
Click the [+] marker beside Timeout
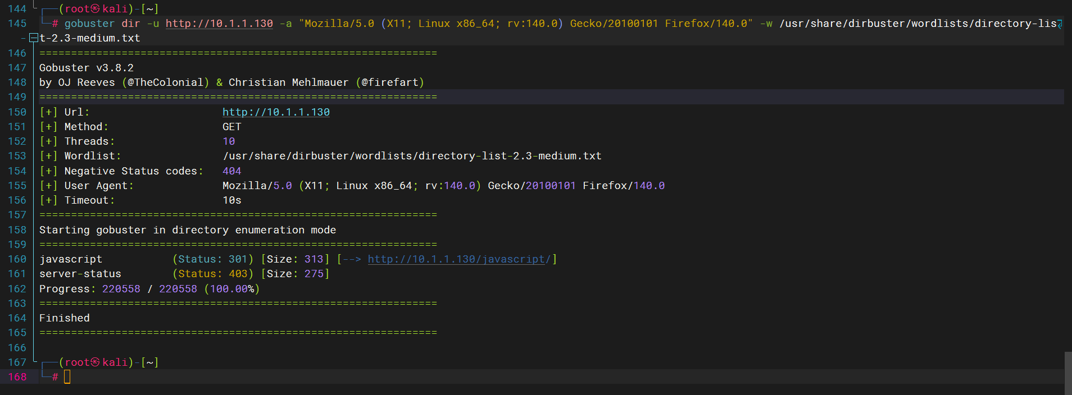coord(48,200)
